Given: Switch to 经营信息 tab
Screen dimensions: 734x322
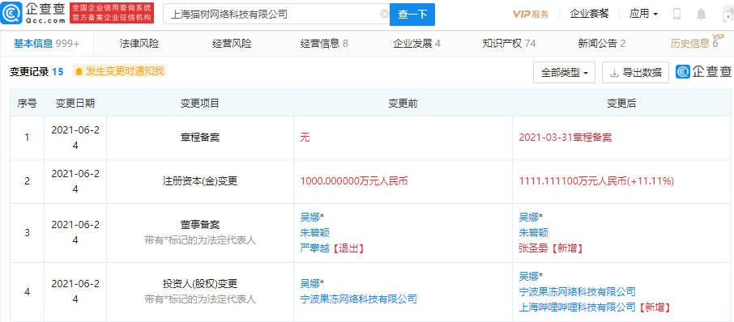Looking at the screenshot, I should tap(324, 44).
